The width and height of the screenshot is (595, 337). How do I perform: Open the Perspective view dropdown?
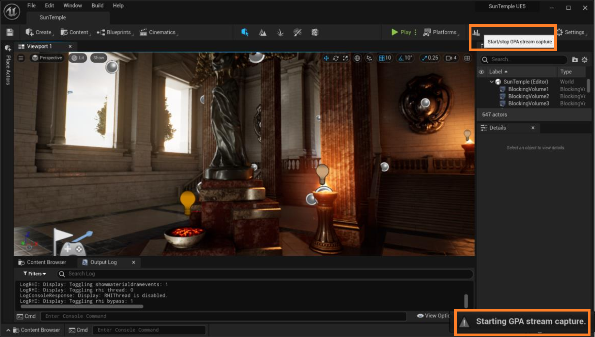[47, 58]
